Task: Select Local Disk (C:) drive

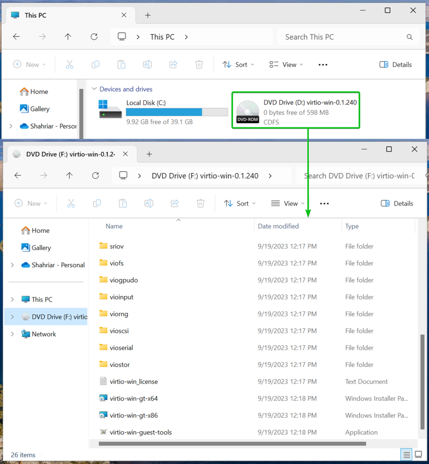Action: [163, 112]
